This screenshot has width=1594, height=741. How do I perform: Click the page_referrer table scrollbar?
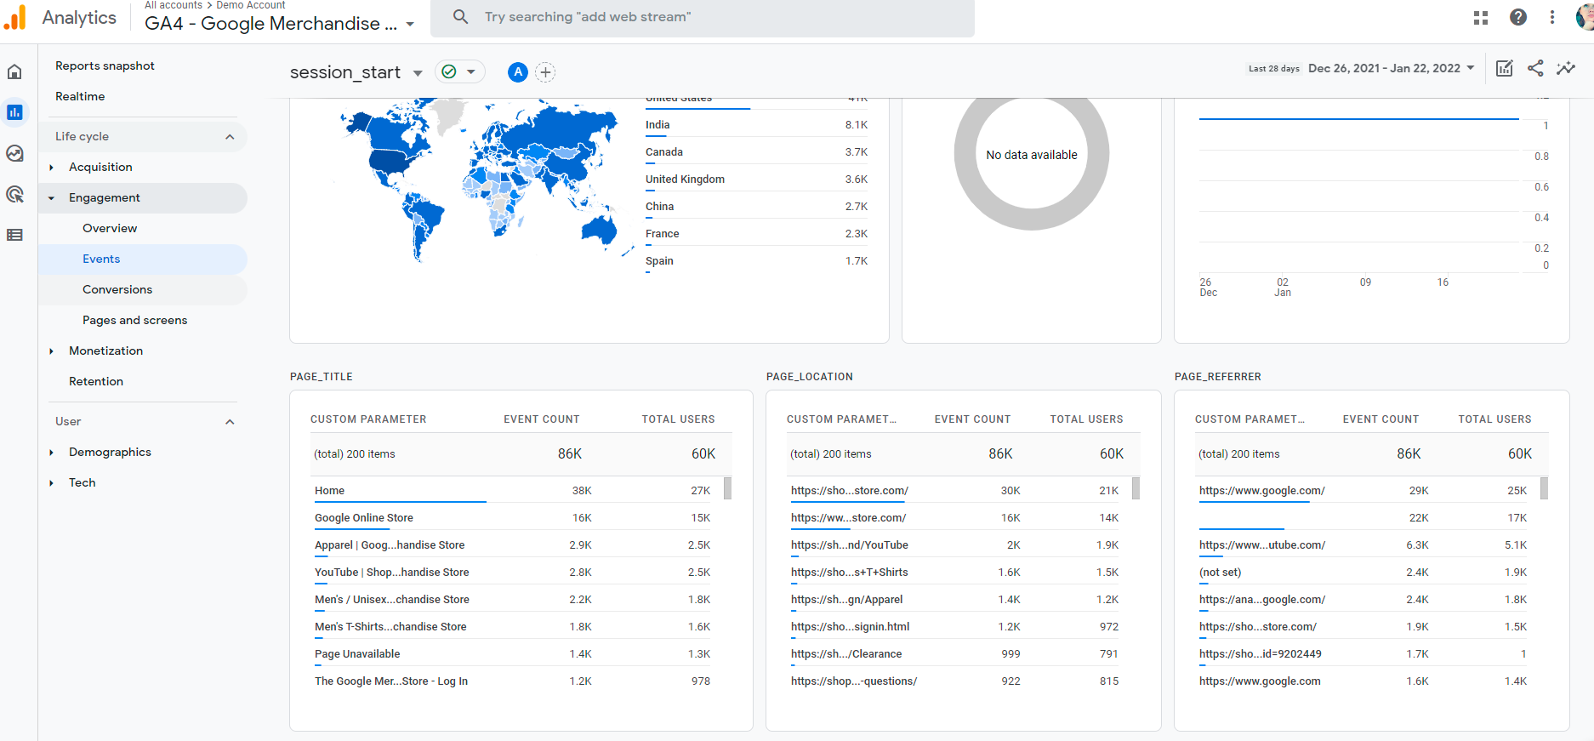(1544, 488)
